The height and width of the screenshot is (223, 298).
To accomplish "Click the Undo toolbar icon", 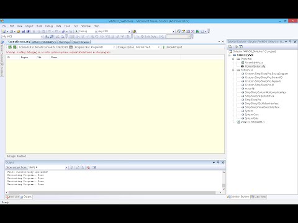I will pos(50,31).
